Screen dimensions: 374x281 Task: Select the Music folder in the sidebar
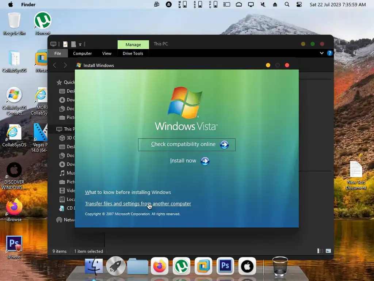point(67,173)
